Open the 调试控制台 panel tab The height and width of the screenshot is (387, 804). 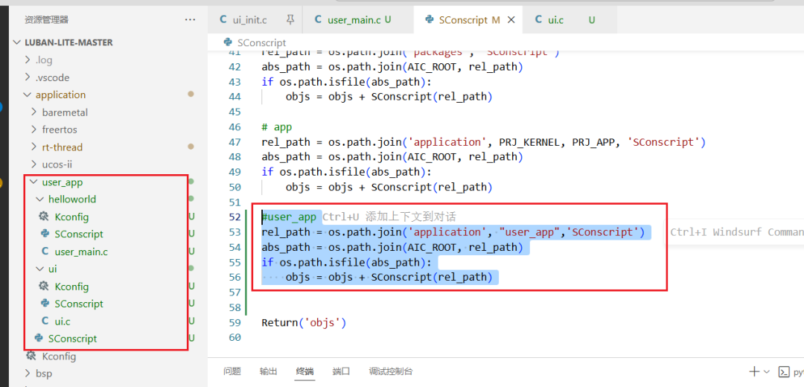tap(391, 371)
